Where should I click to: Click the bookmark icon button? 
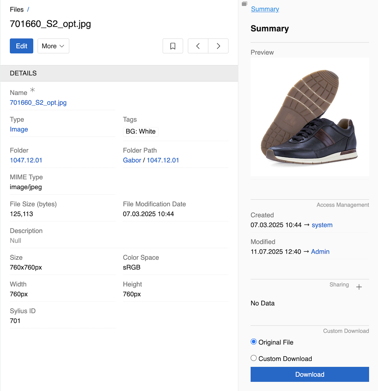pyautogui.click(x=173, y=46)
